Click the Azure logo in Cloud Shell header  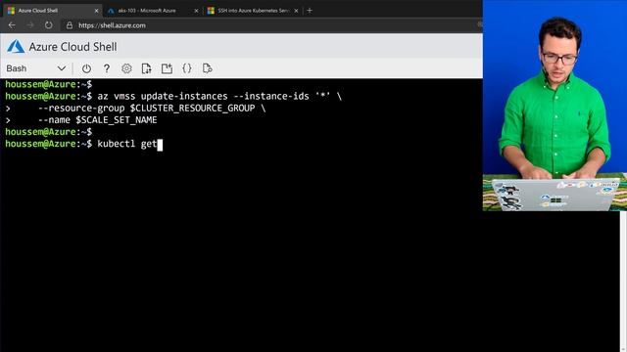click(16, 47)
